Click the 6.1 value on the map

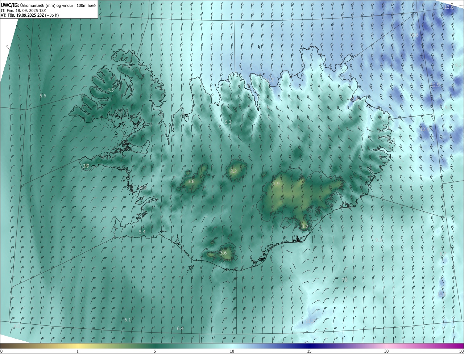click(128, 320)
